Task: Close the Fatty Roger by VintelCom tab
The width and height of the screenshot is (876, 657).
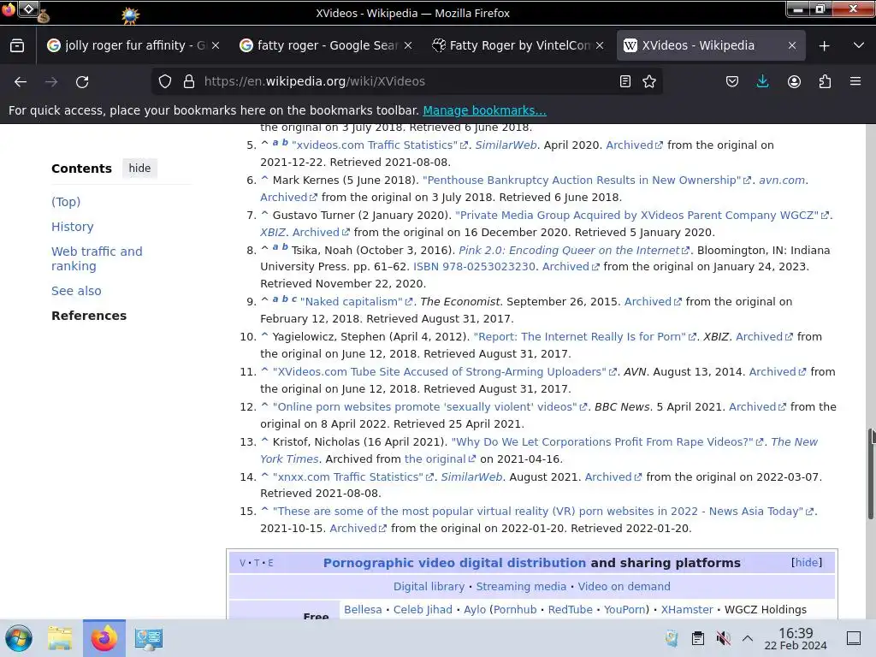Action: click(600, 45)
